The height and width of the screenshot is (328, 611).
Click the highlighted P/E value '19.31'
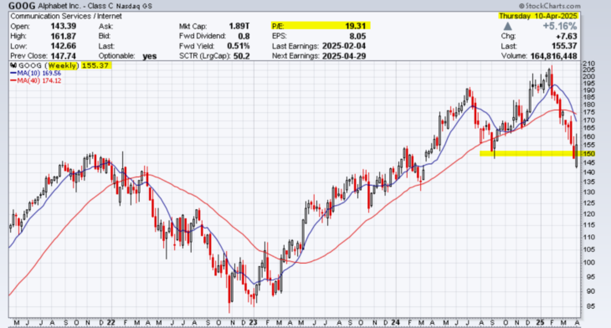356,26
